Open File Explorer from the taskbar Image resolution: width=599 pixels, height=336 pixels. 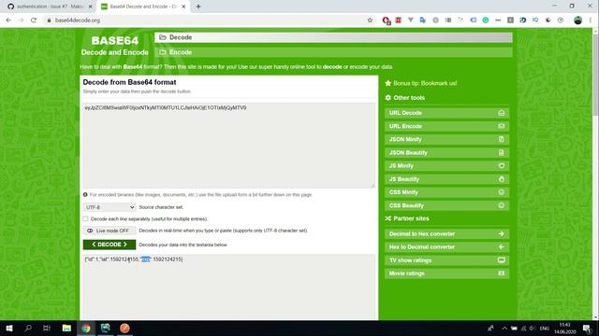pyautogui.click(x=66, y=328)
